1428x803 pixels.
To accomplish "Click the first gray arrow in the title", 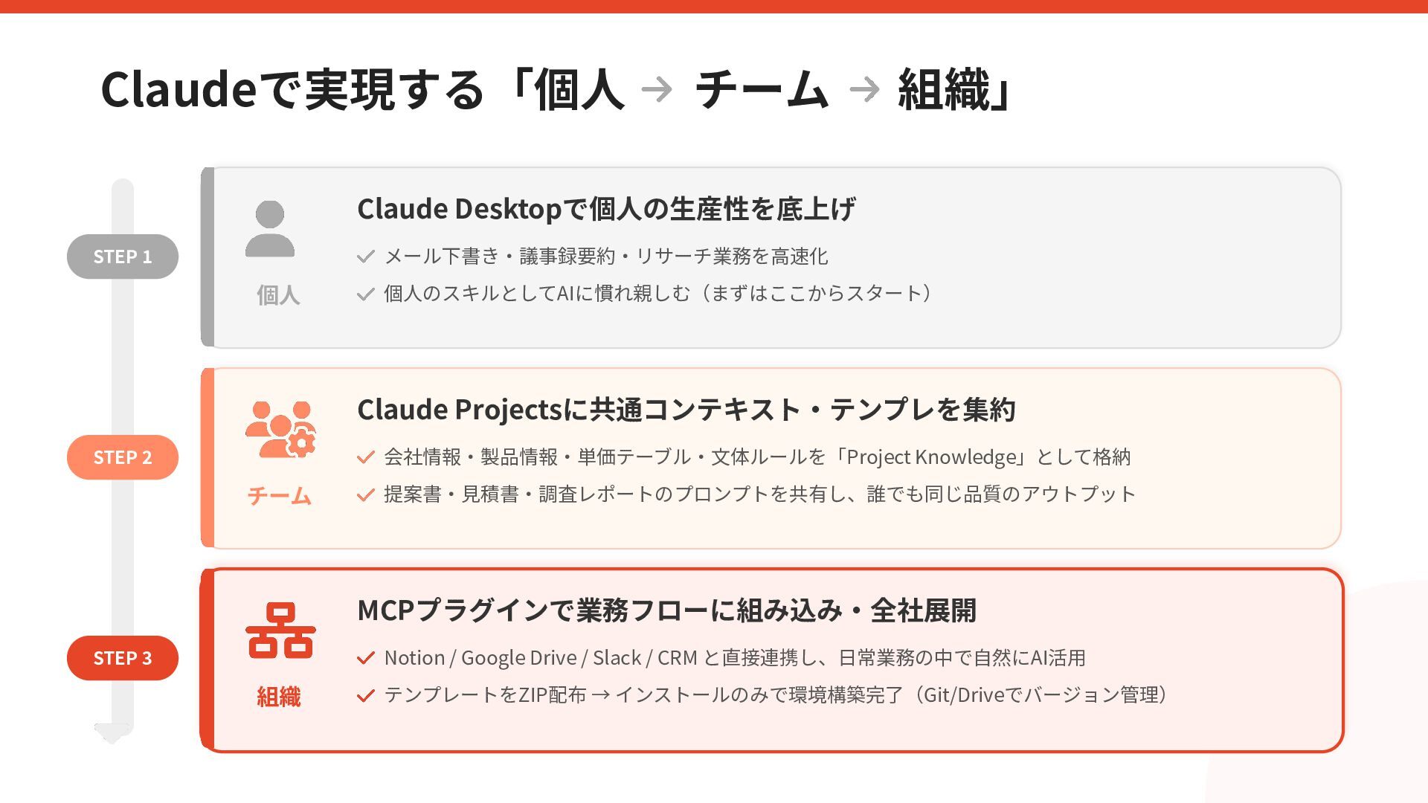I will point(657,90).
